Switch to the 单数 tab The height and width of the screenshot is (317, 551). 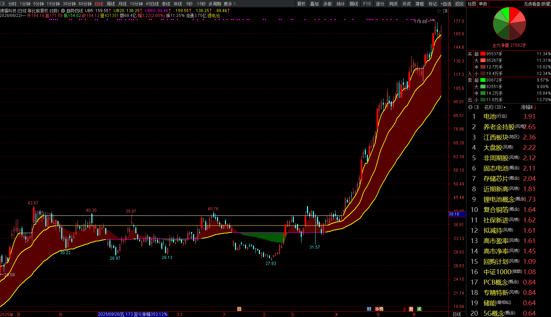[x=483, y=4]
